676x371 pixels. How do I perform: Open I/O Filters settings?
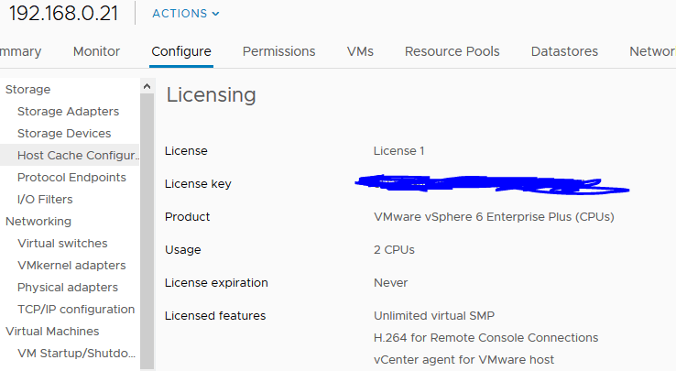pos(45,200)
